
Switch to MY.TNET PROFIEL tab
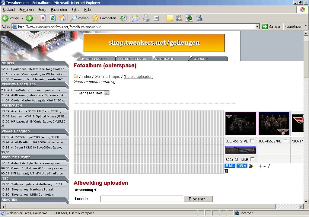[94, 59]
